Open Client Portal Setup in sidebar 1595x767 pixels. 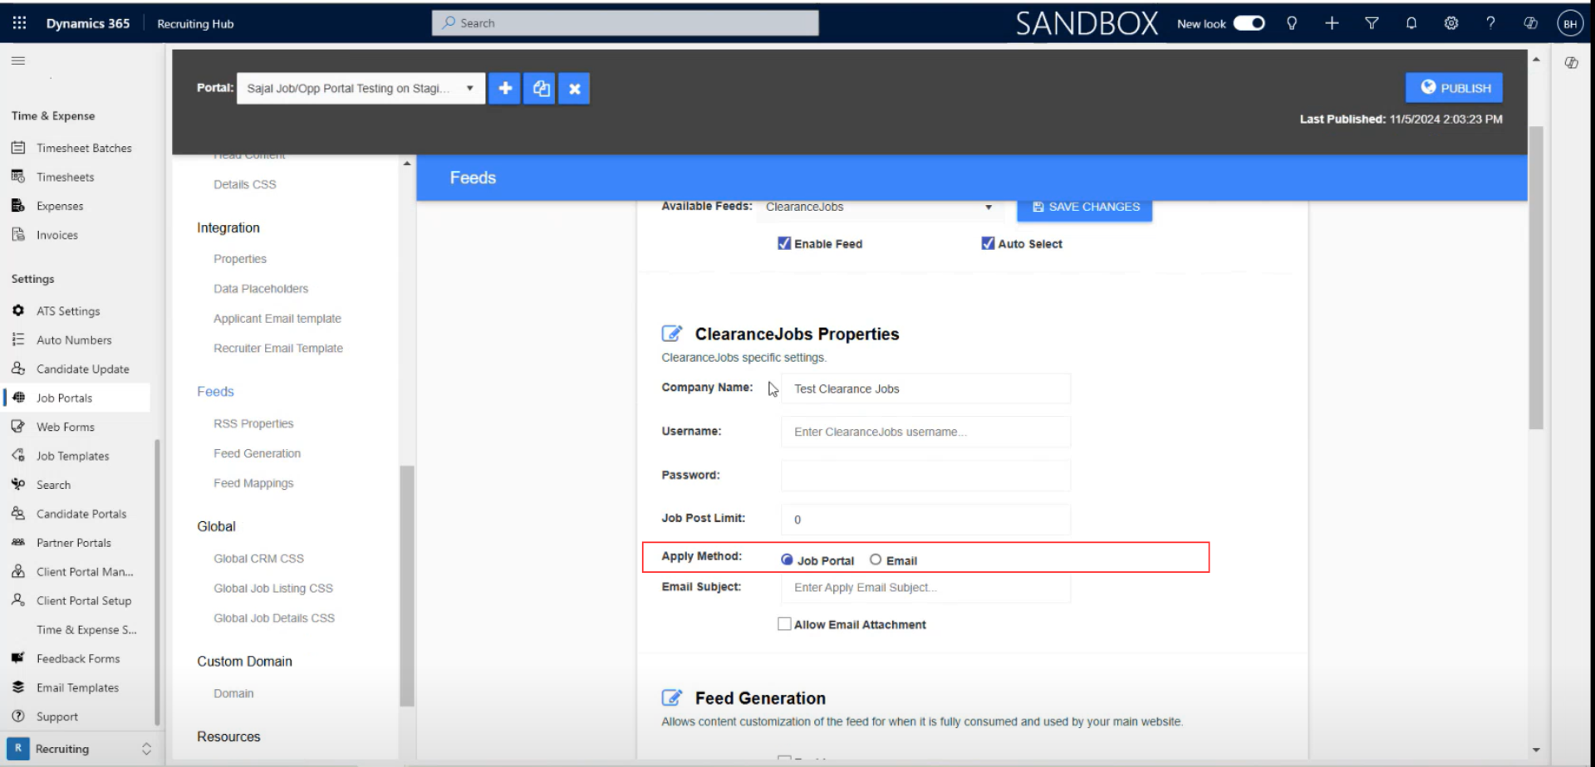[84, 600]
